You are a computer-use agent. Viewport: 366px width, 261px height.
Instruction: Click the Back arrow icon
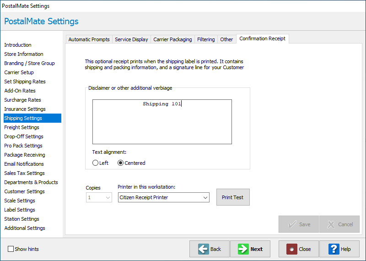coord(204,249)
